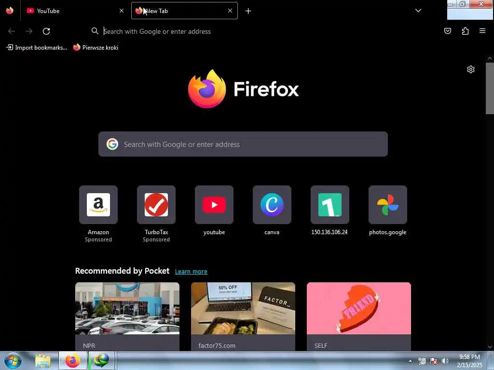Close the New Tab tab
The height and width of the screenshot is (370, 494).
click(x=230, y=11)
